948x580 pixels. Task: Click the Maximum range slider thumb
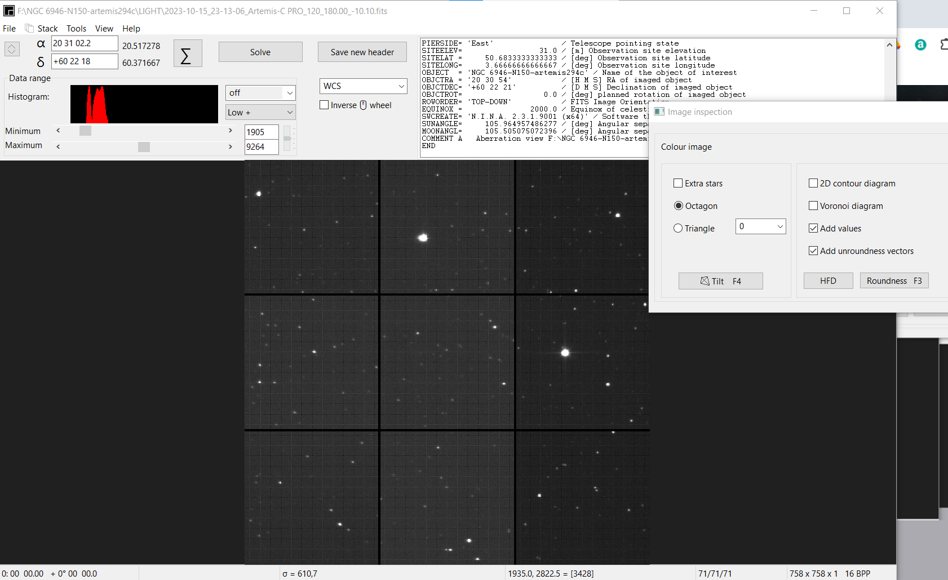[144, 146]
